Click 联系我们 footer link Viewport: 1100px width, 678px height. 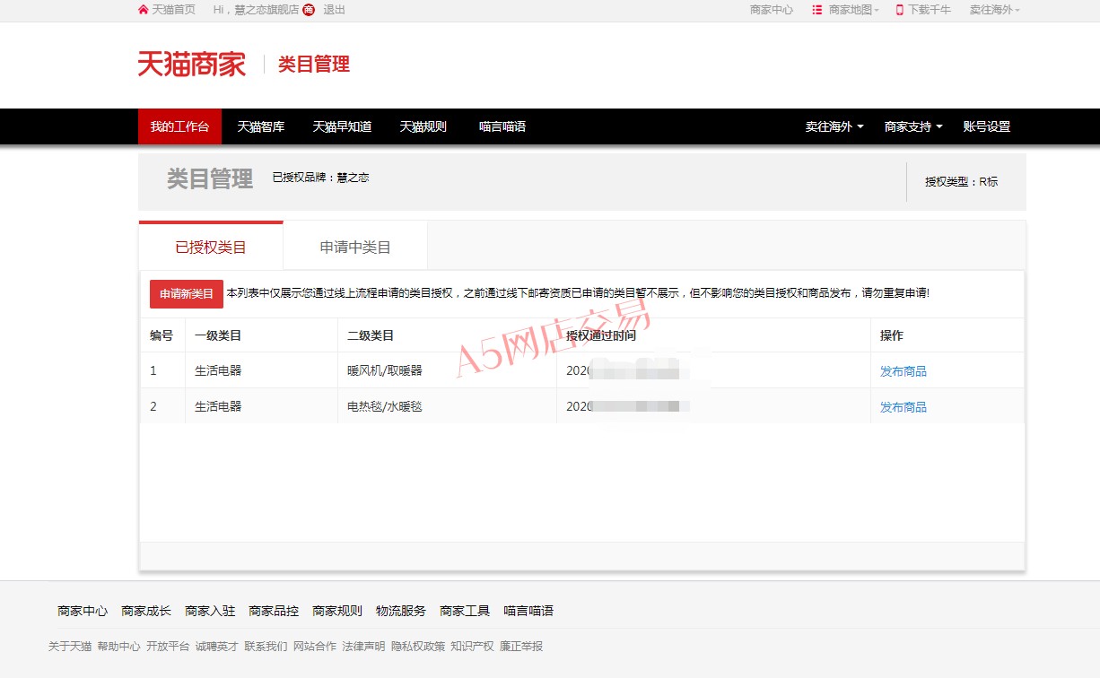pyautogui.click(x=266, y=646)
